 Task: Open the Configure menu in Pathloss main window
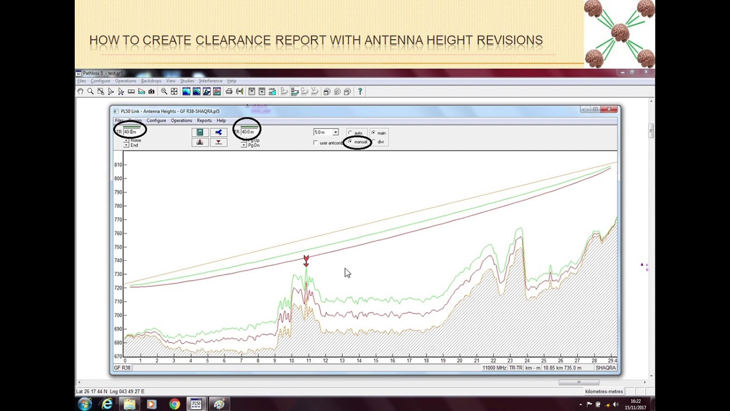(x=100, y=81)
